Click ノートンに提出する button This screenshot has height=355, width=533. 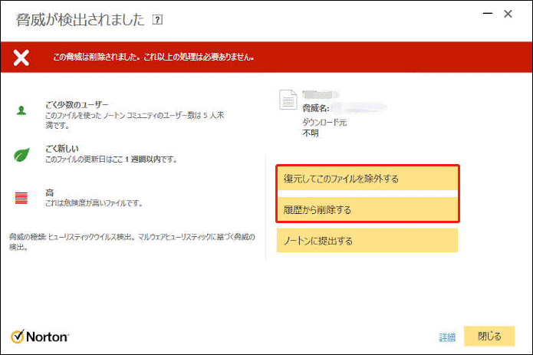[x=367, y=241]
